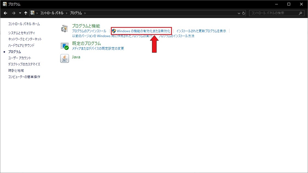Go up one level with up arrow

[26, 13]
